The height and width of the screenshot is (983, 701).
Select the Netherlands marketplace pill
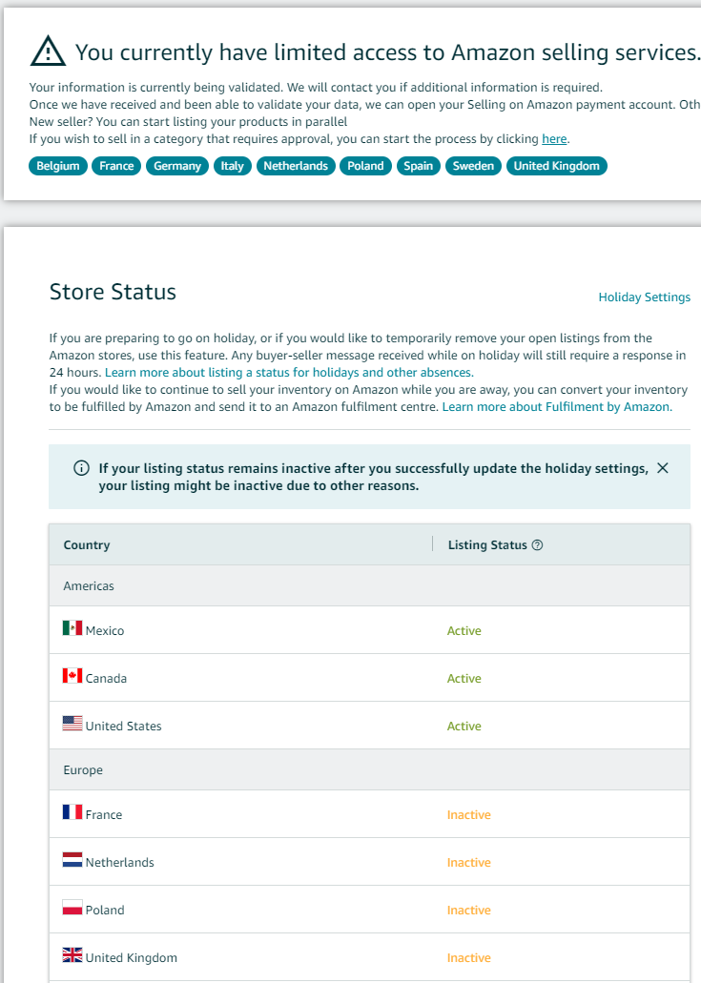[x=296, y=166]
